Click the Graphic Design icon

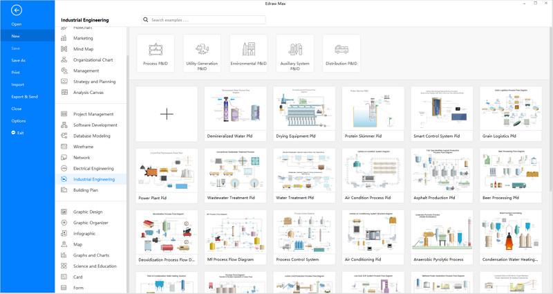[64, 212]
